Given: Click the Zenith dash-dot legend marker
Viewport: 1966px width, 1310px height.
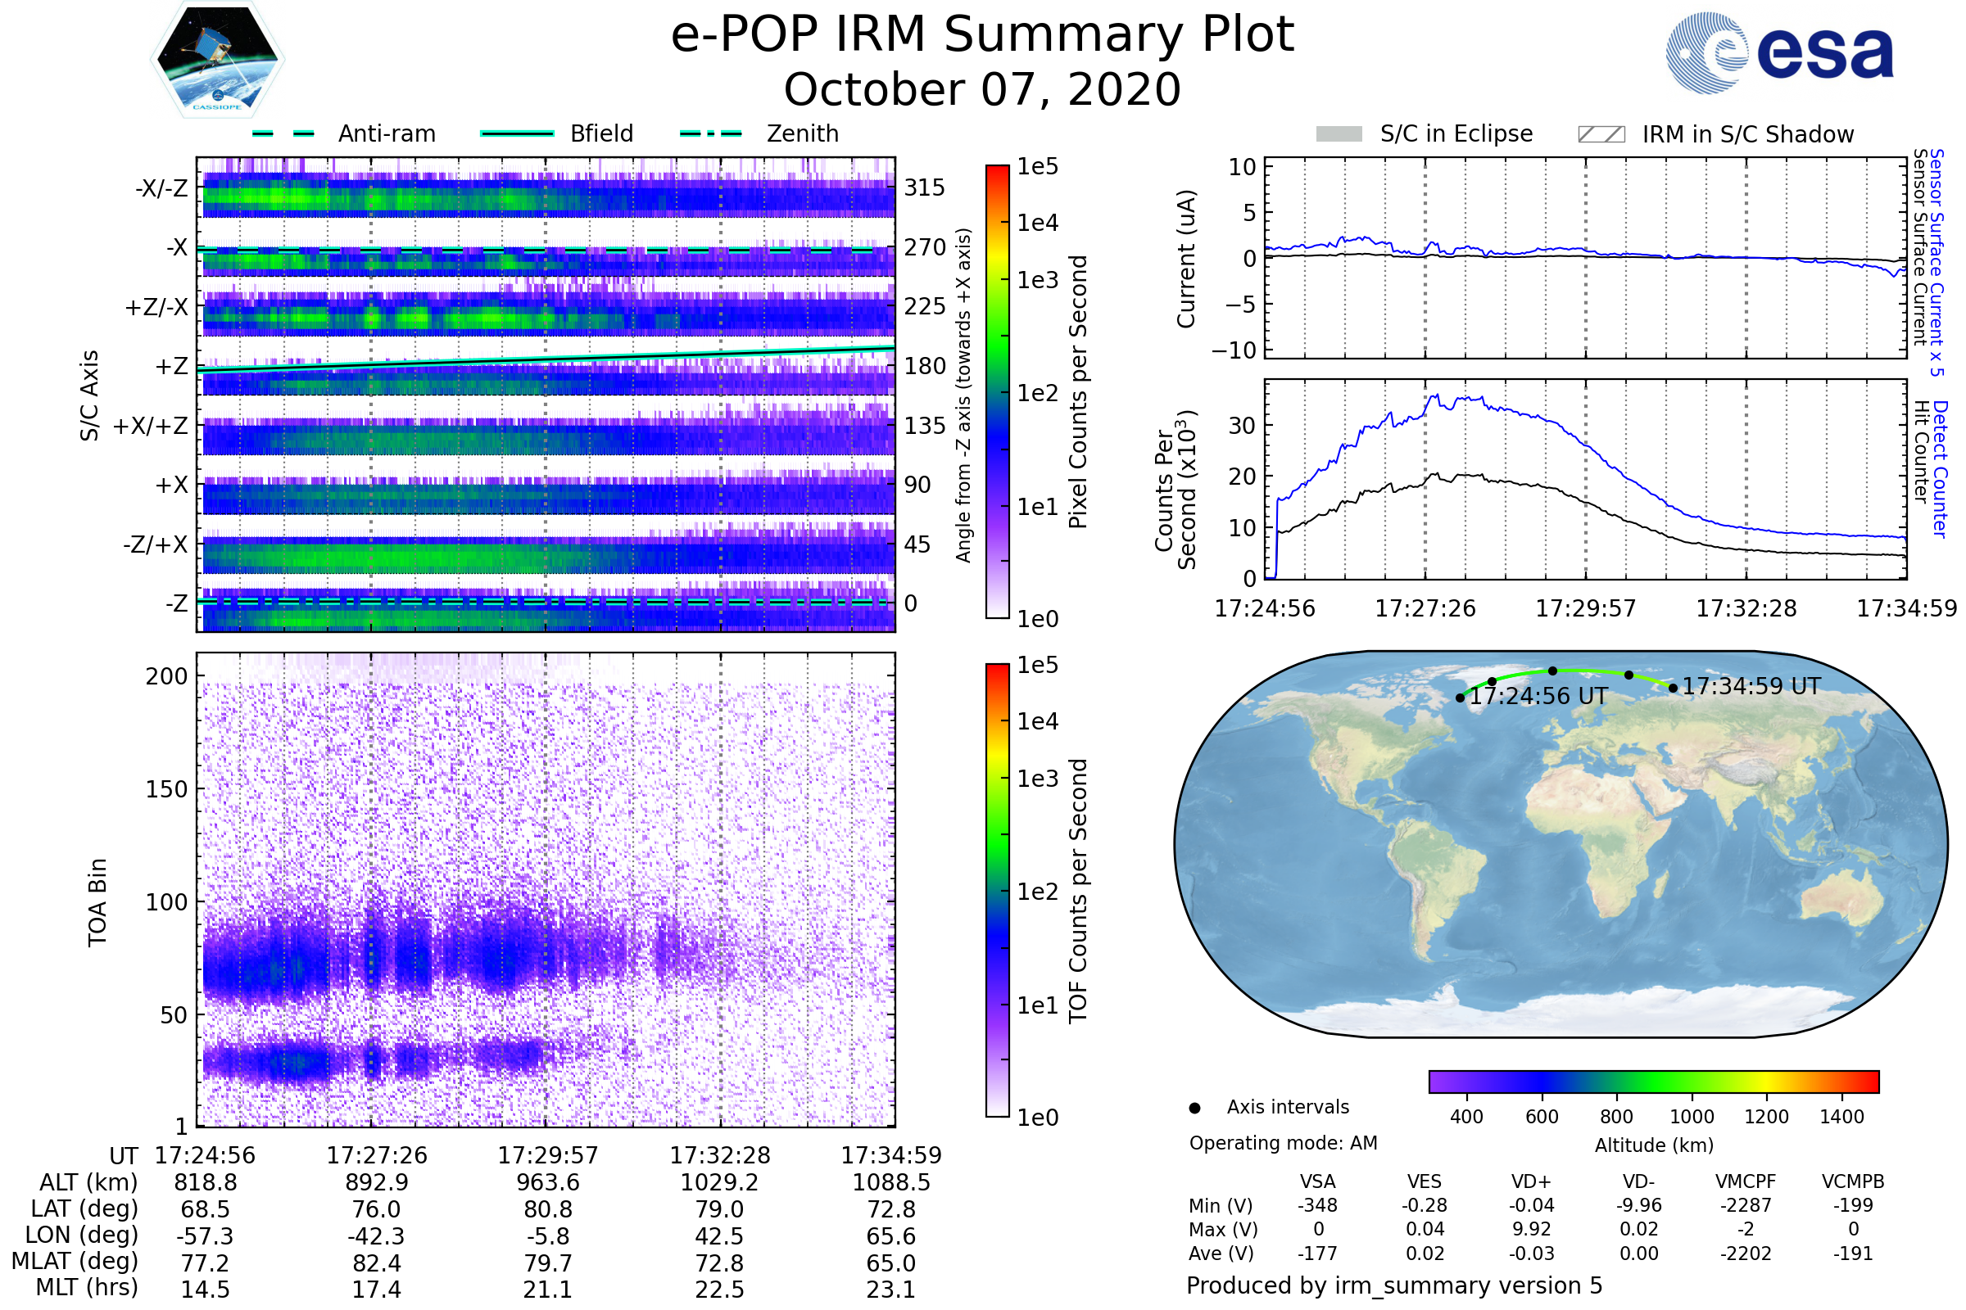Looking at the screenshot, I should coord(710,133).
